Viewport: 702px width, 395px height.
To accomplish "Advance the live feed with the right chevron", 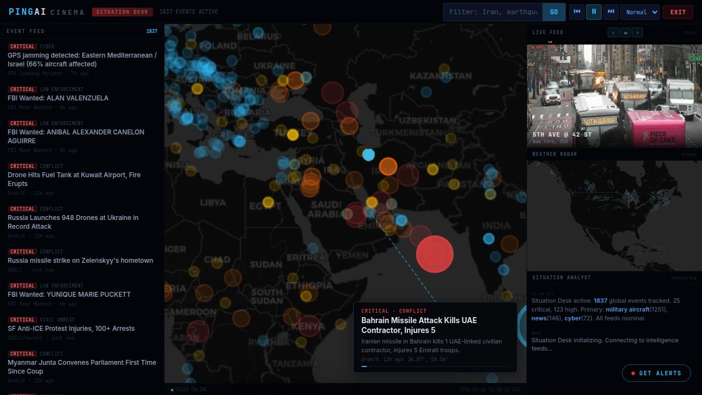I will point(637,32).
